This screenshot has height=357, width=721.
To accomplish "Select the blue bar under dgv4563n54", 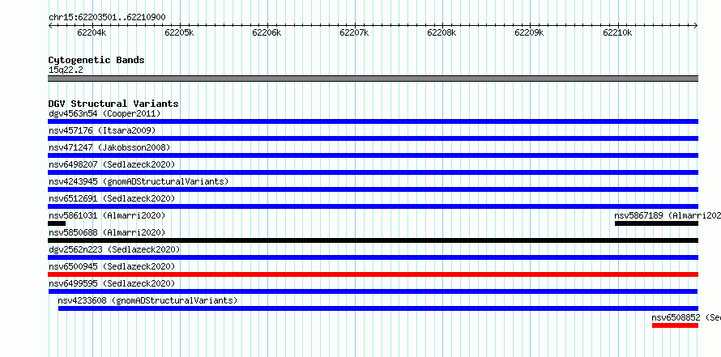I will coord(373,121).
